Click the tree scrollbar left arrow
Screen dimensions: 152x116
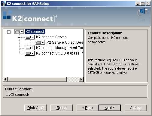pos(5,80)
